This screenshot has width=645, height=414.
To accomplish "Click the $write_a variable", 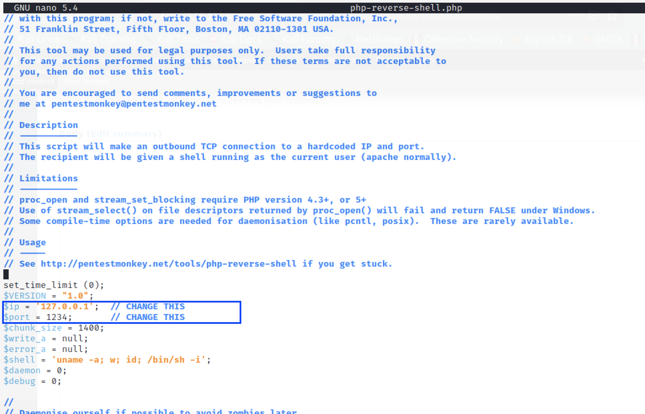I will click(x=25, y=338).
